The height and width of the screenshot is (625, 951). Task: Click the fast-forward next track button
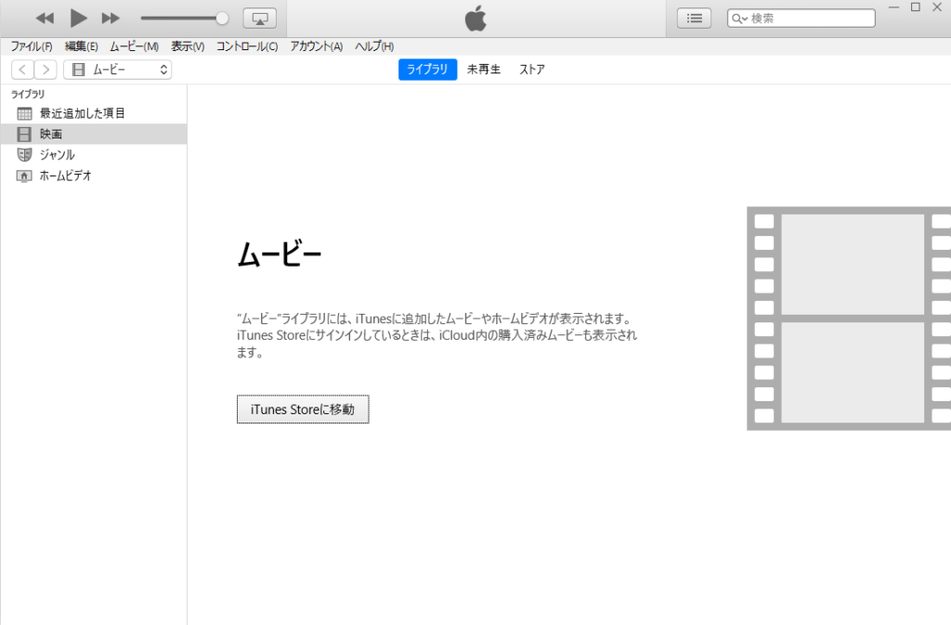(x=111, y=19)
